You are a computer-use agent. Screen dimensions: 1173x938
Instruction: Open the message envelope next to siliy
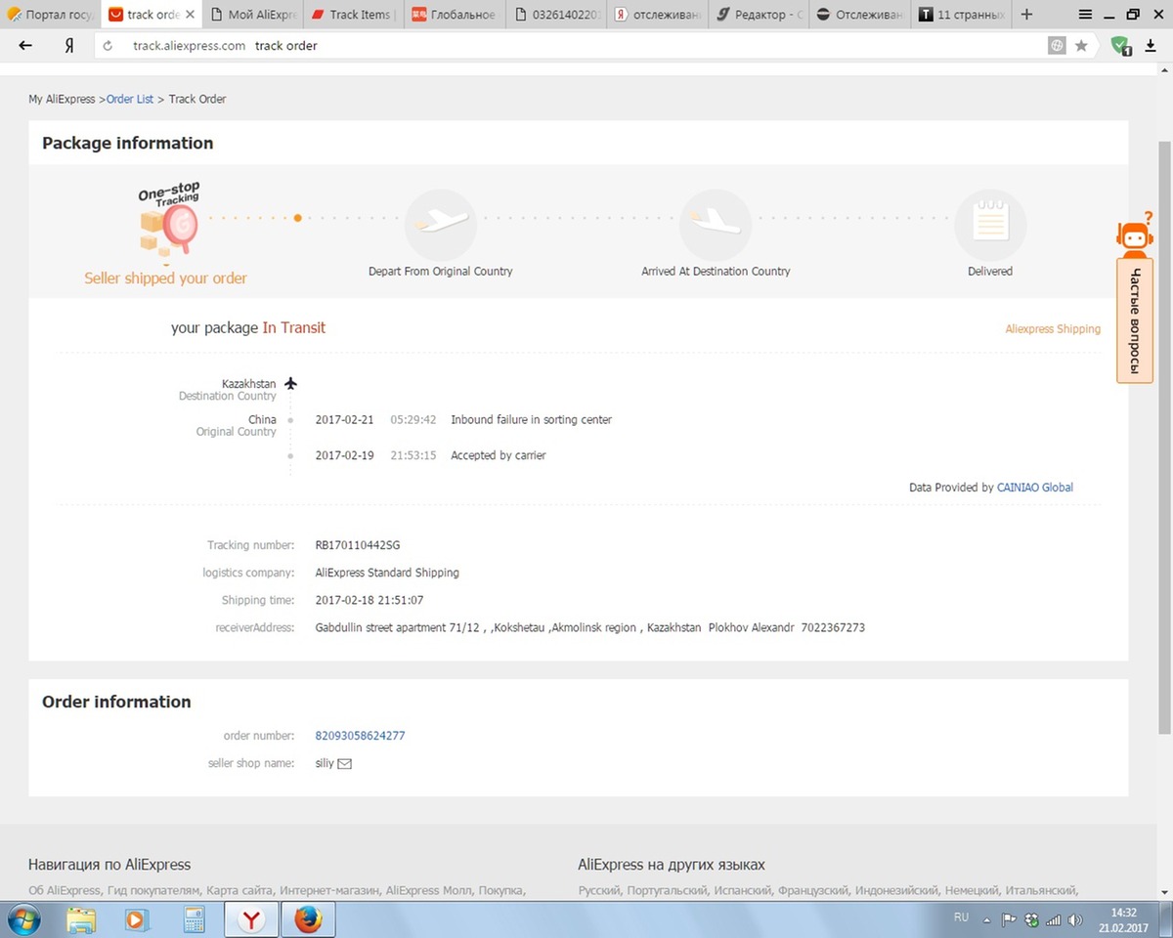tap(344, 763)
